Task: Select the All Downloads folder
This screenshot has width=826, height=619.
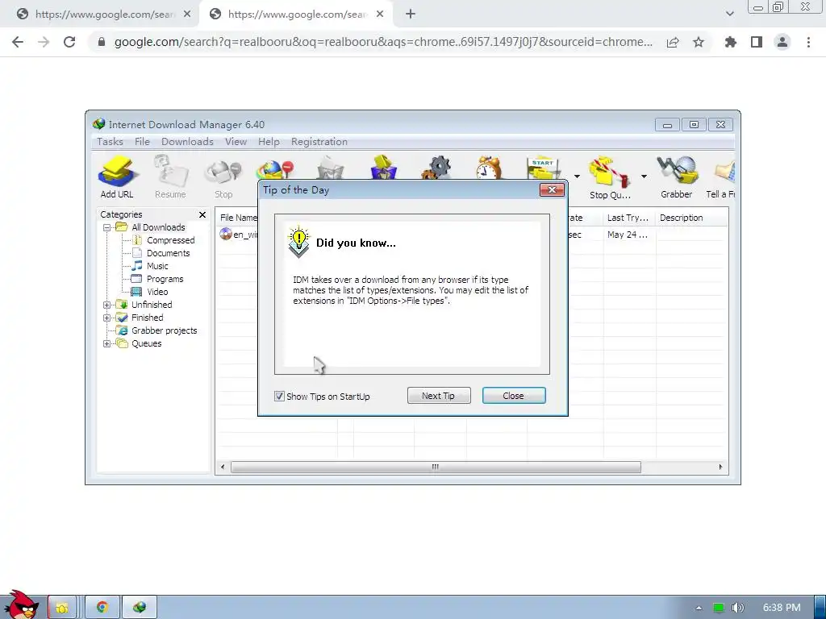Action: click(158, 227)
